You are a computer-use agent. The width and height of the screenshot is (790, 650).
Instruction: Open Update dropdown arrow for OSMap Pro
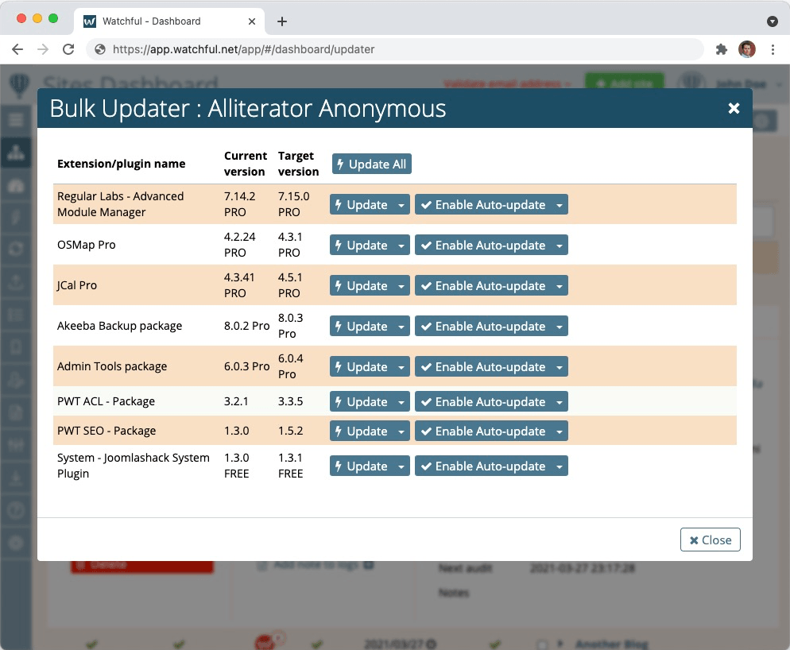click(401, 245)
